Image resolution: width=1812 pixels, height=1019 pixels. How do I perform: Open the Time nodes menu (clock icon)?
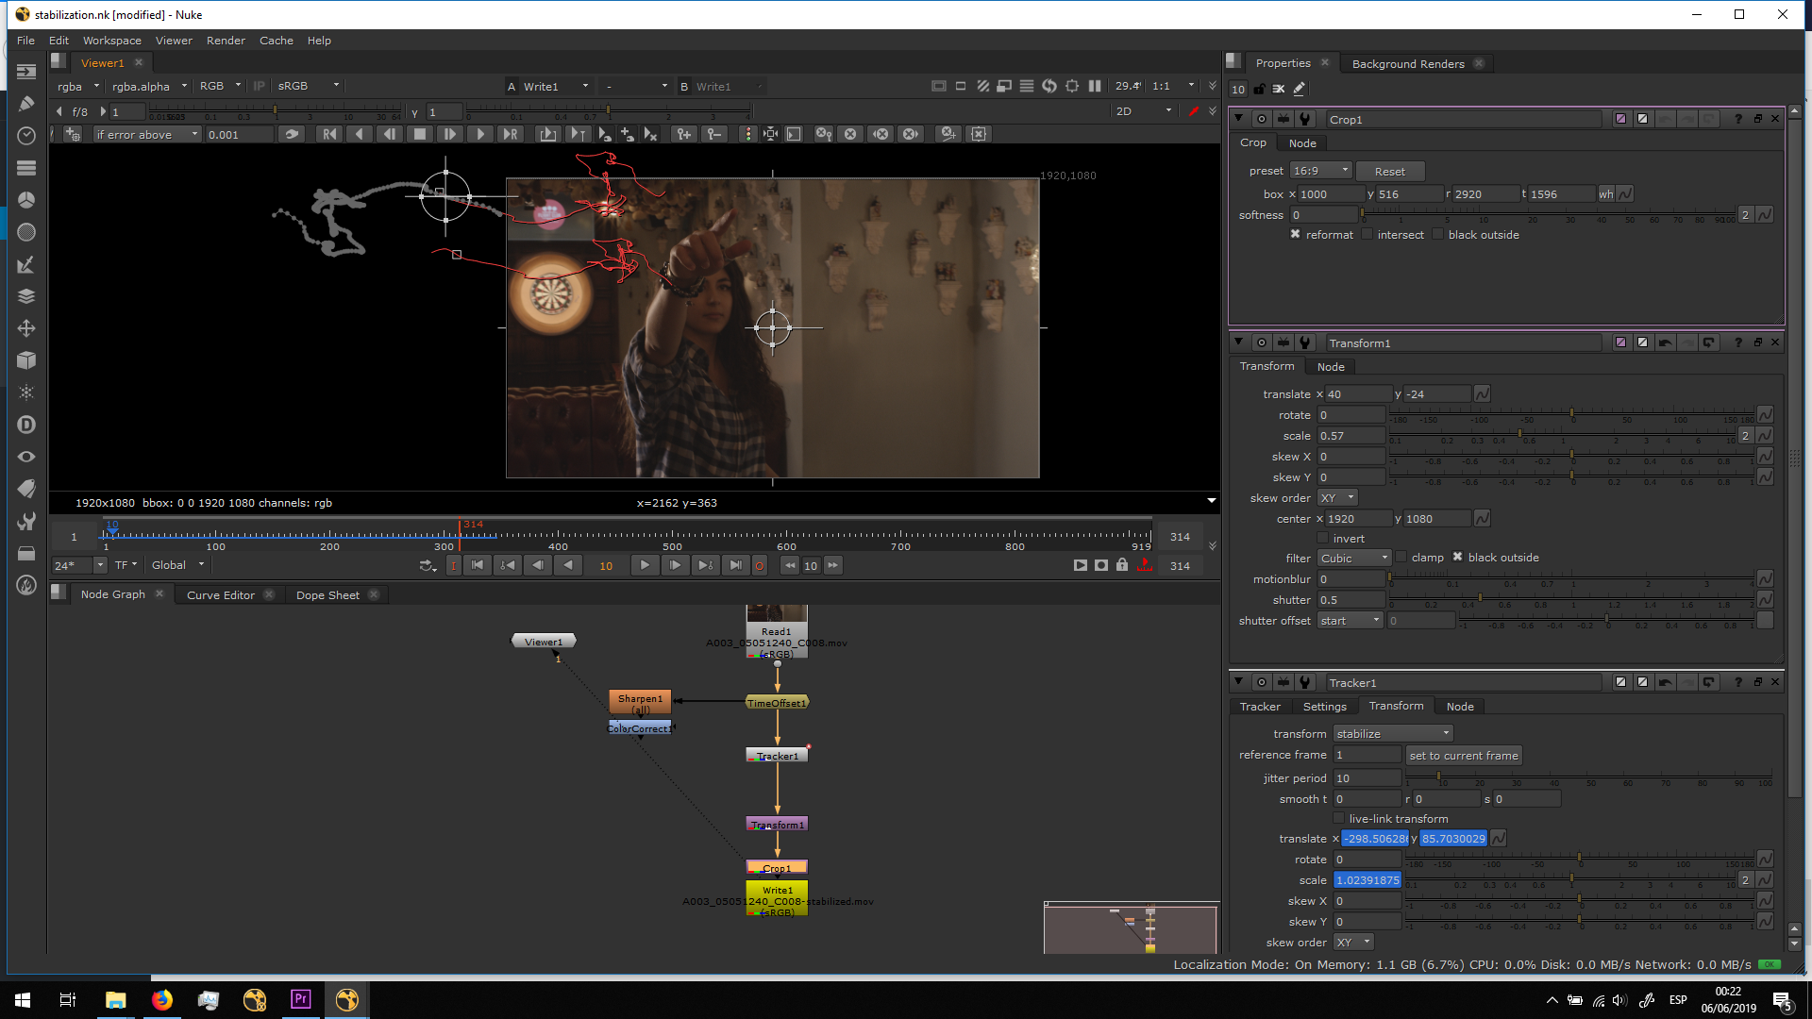(26, 136)
